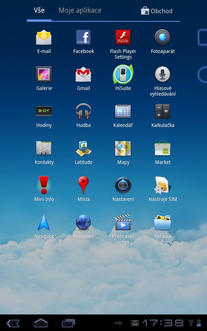Tap the signal strength indicator

coord(191,323)
